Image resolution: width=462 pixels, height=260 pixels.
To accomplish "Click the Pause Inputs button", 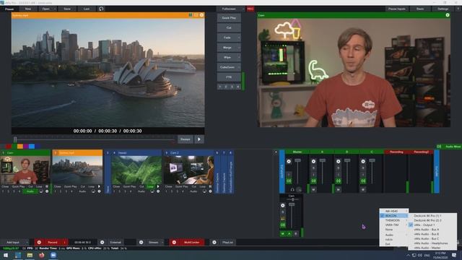I will pos(396,9).
